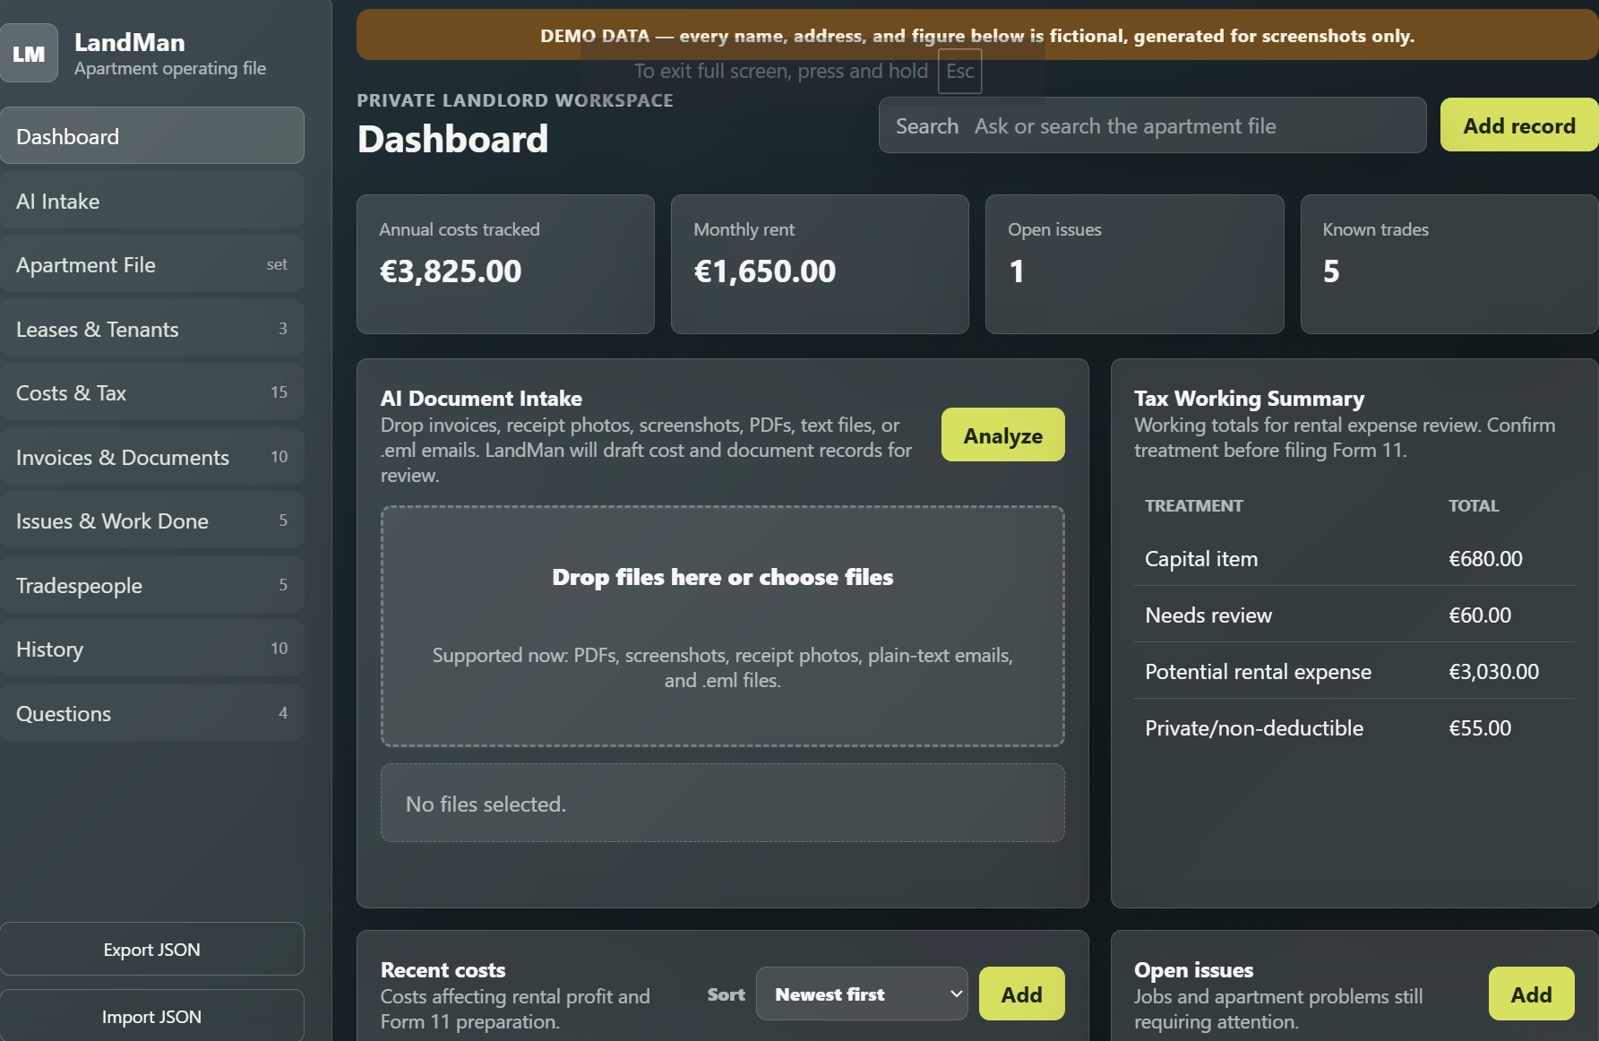1599x1041 pixels.
Task: Open Leases & Tenants section
Action: click(152, 329)
